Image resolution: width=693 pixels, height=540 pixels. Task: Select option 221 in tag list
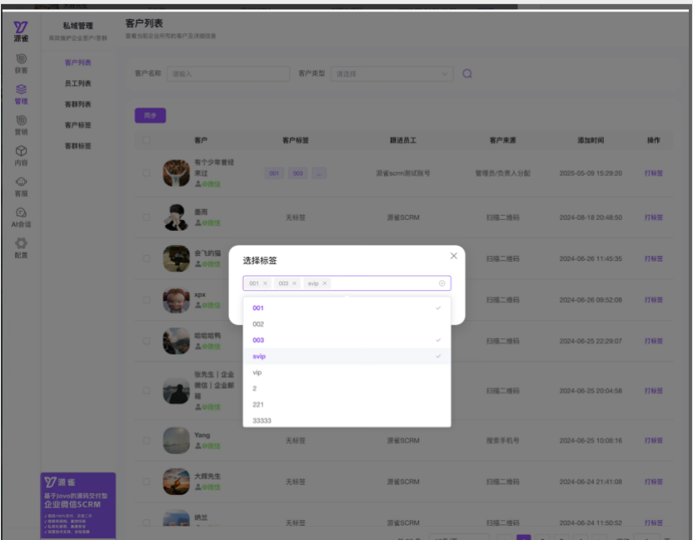(x=346, y=404)
